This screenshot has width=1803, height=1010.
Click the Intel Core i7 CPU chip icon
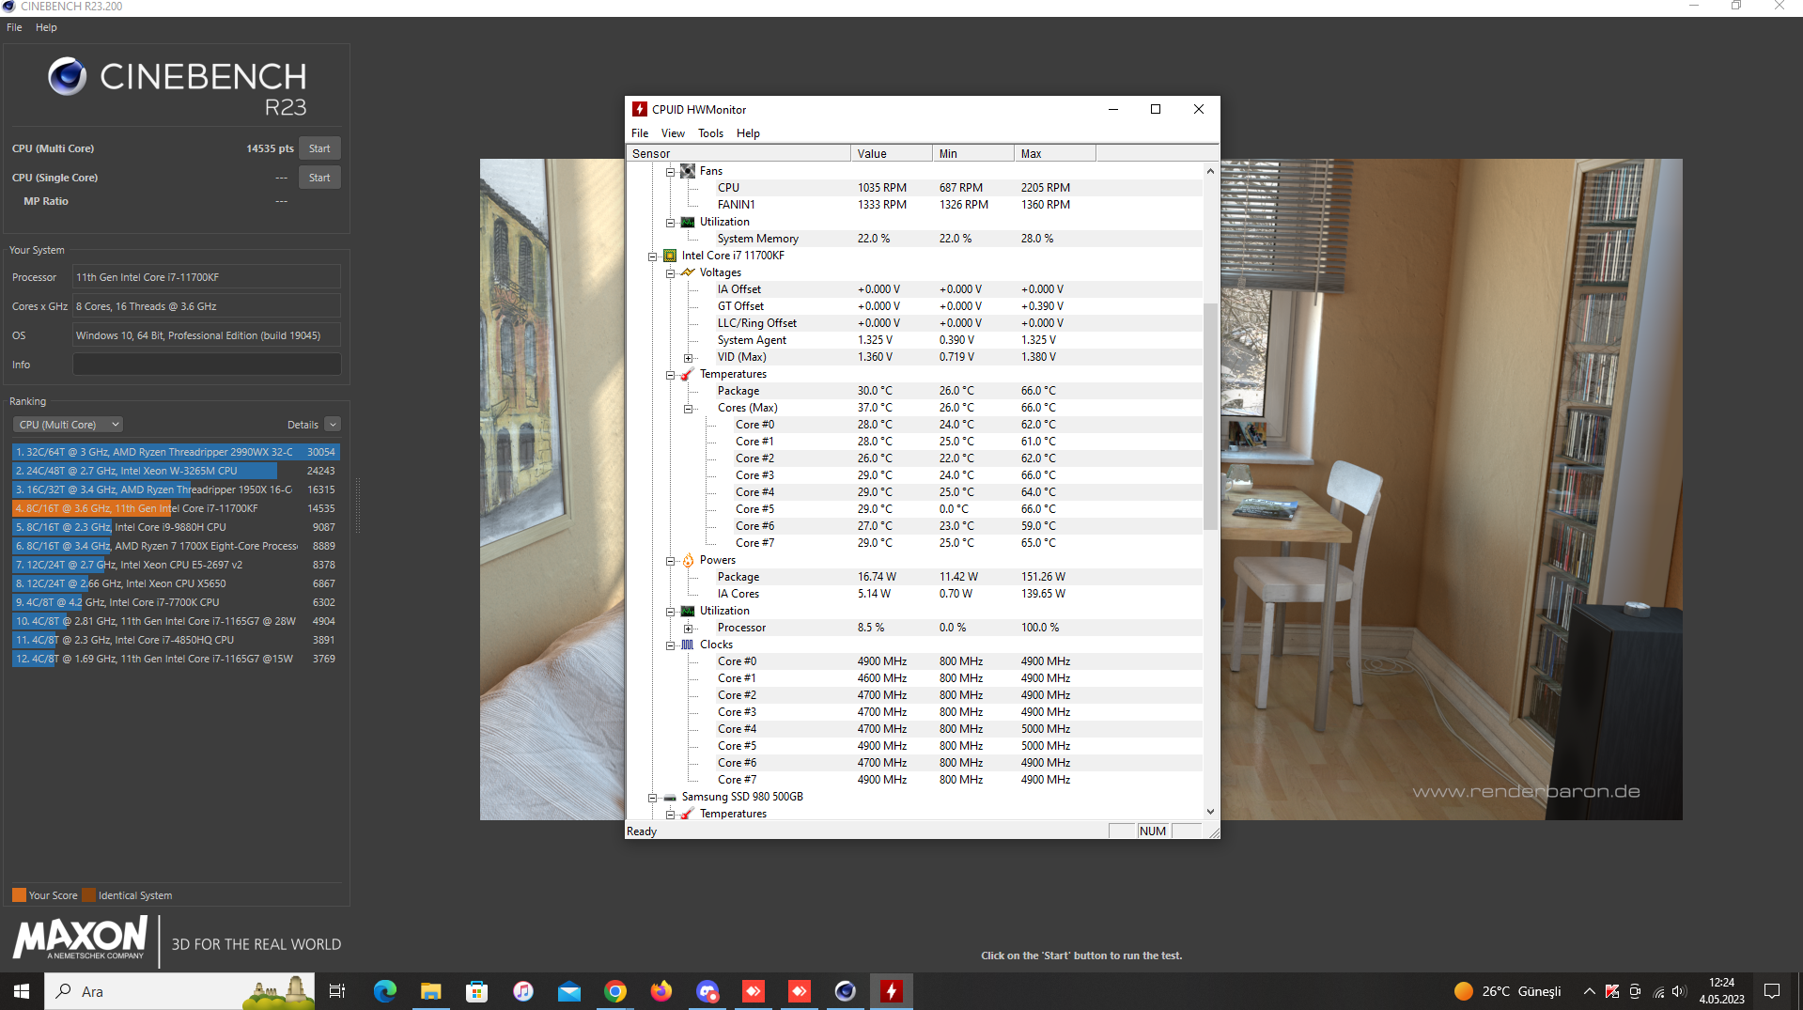click(x=670, y=256)
